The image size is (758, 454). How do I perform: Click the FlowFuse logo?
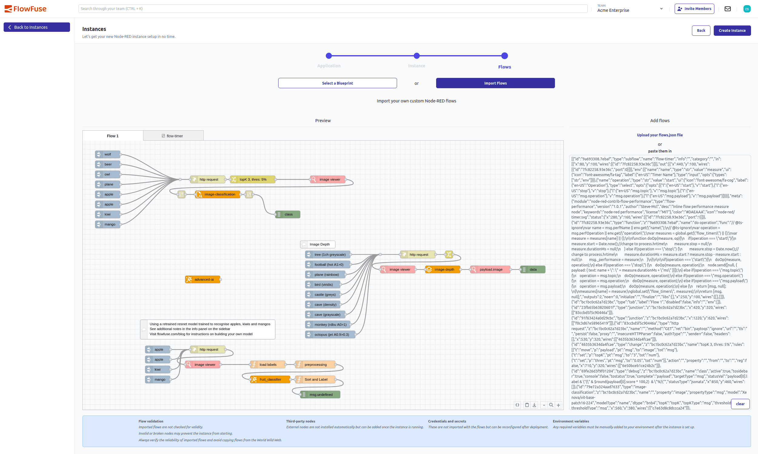click(x=26, y=8)
